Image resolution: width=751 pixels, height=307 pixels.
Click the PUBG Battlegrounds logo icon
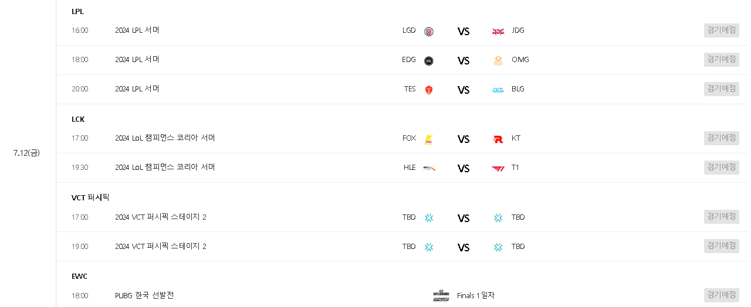click(441, 296)
